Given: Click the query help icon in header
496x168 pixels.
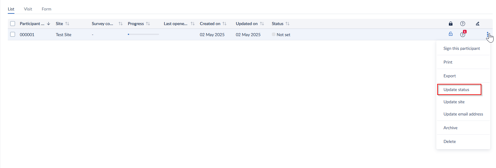Looking at the screenshot, I should point(463,24).
